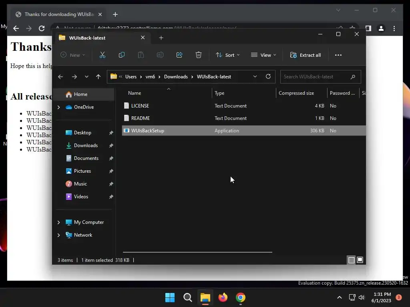
Task: Click the horizontal scrollbar in file list
Action: (x=197, y=252)
